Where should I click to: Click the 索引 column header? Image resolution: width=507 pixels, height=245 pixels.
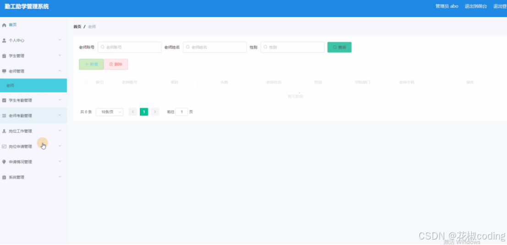coord(99,82)
